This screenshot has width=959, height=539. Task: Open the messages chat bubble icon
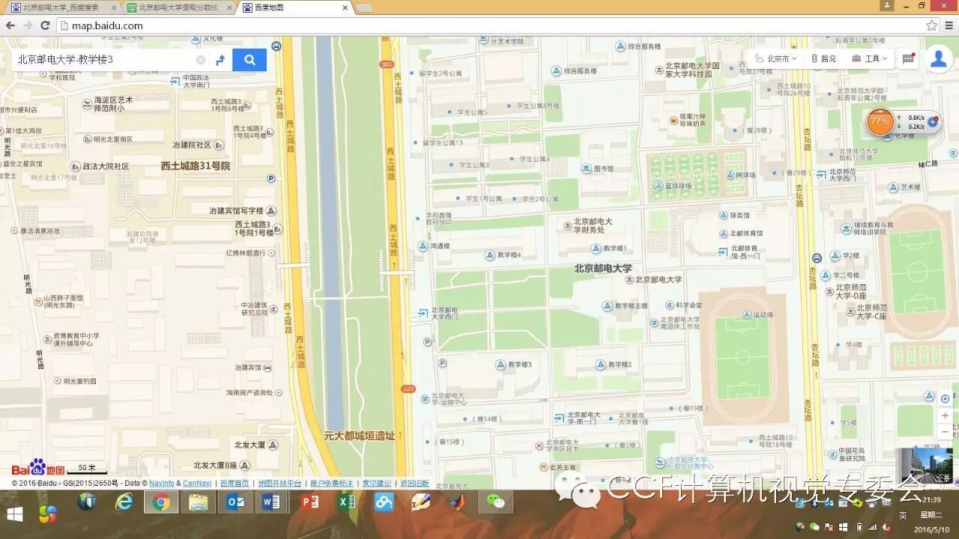pos(908,58)
